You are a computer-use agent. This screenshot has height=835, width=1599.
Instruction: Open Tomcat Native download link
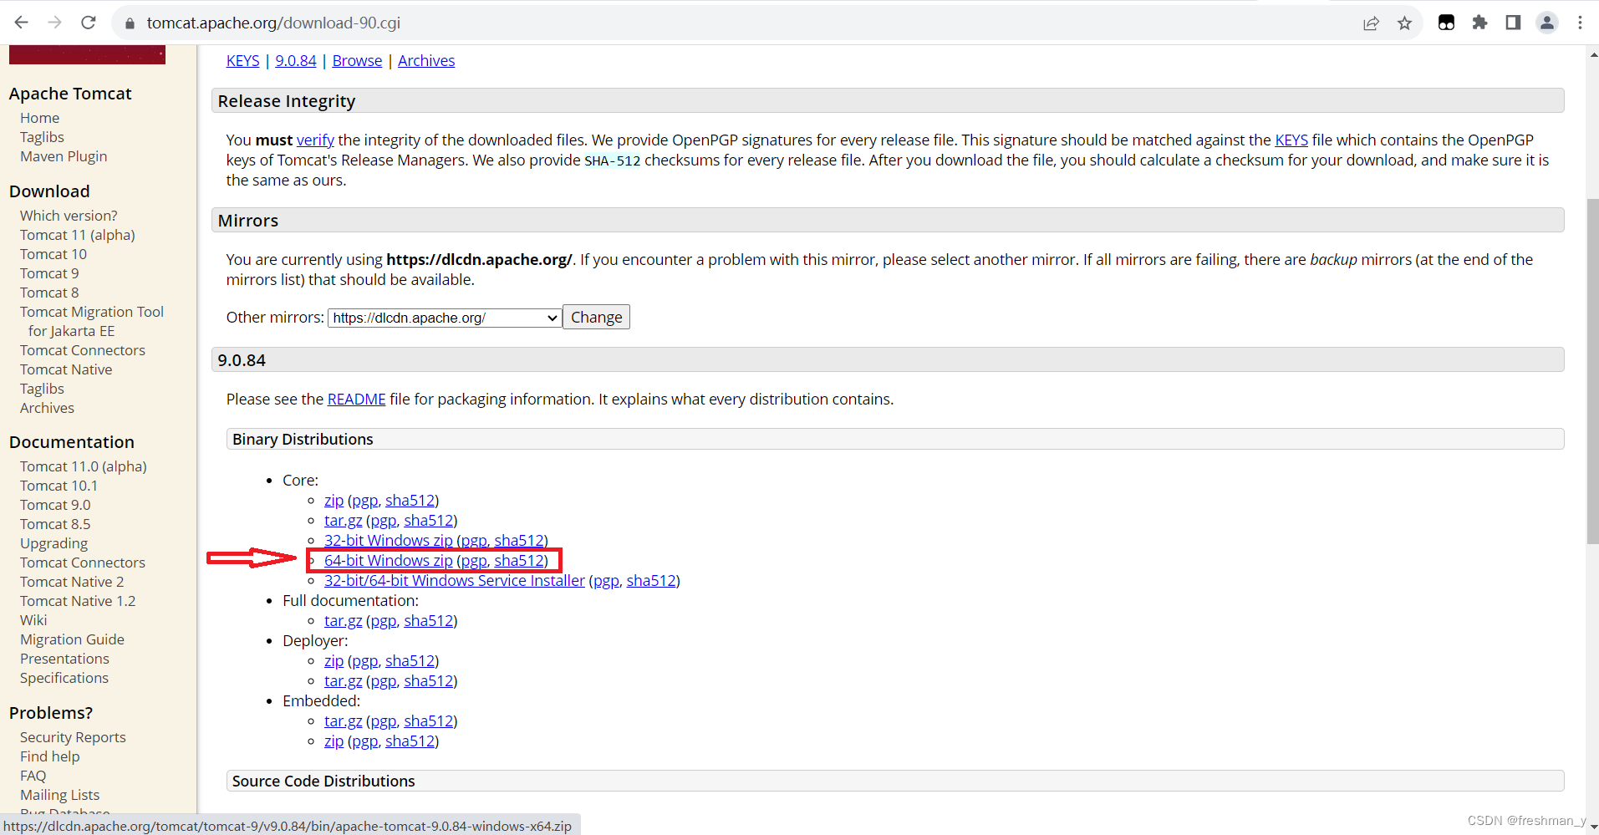click(x=66, y=369)
